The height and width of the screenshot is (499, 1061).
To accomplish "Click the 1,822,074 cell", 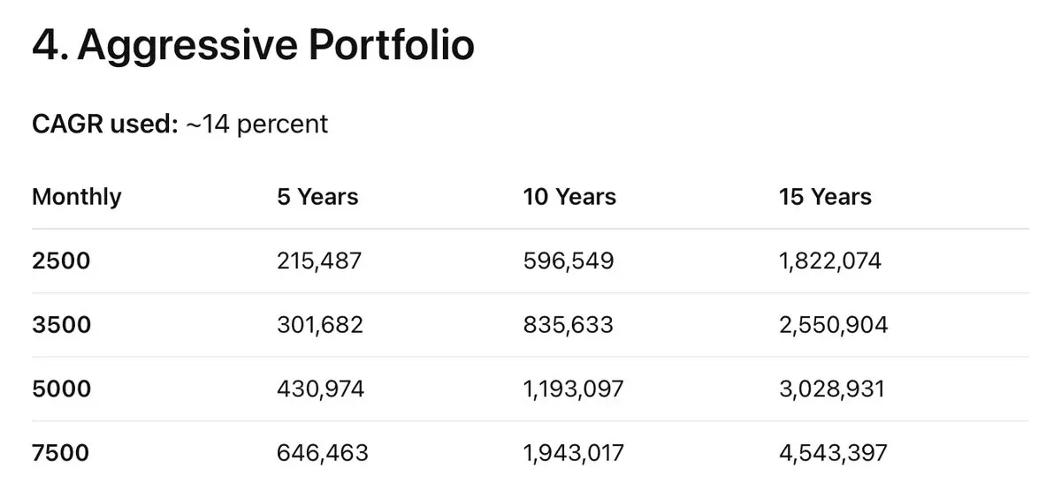I will [x=830, y=261].
